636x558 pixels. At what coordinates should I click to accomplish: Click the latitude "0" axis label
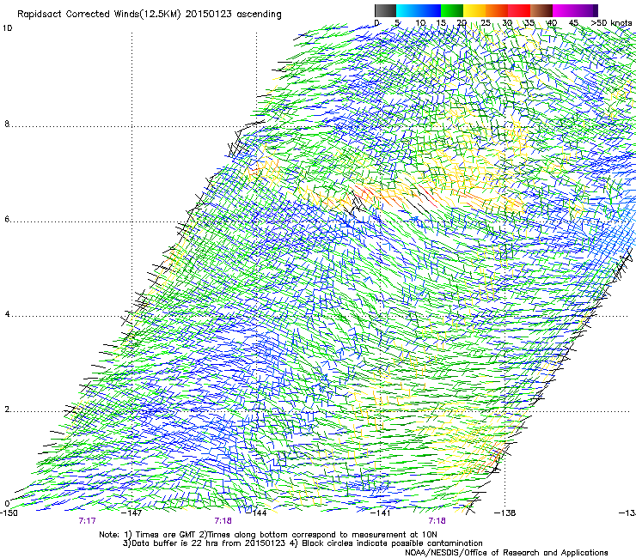point(7,504)
